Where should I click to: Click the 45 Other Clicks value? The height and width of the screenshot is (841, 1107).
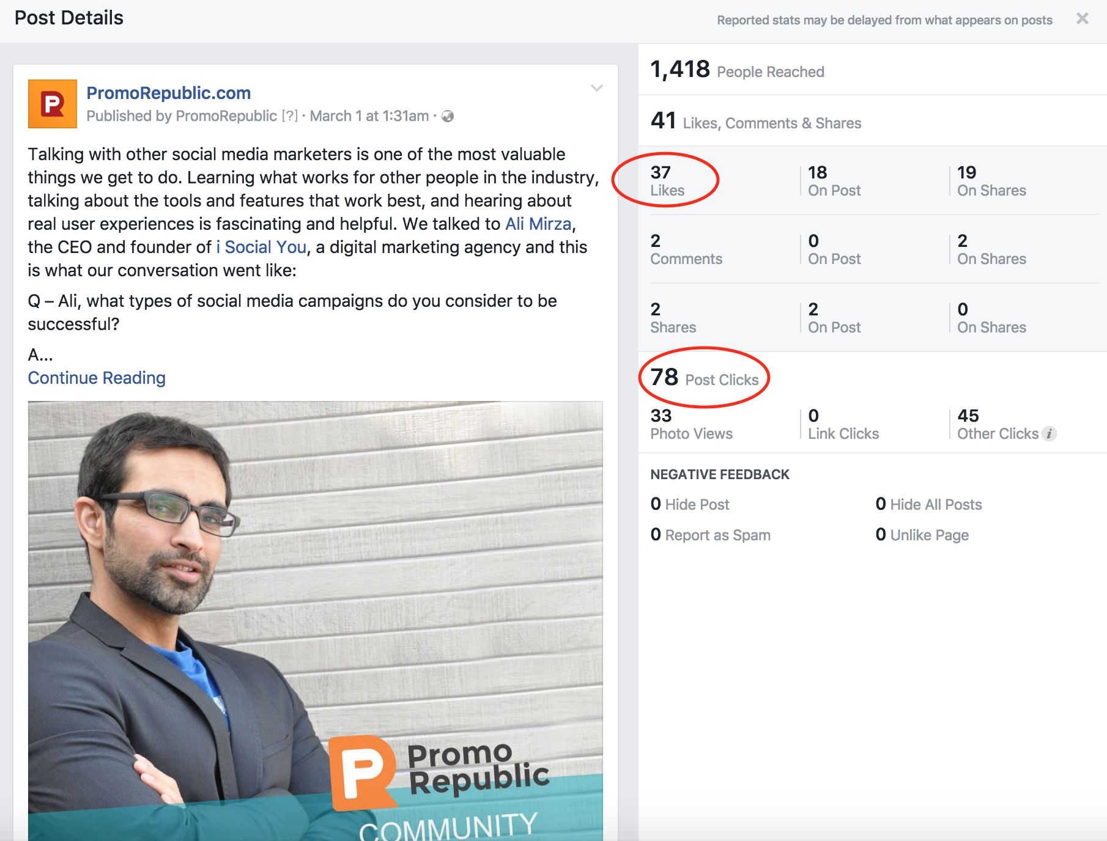click(998, 424)
